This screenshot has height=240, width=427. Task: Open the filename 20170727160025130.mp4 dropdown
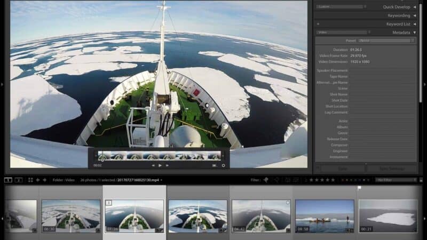coord(140,180)
